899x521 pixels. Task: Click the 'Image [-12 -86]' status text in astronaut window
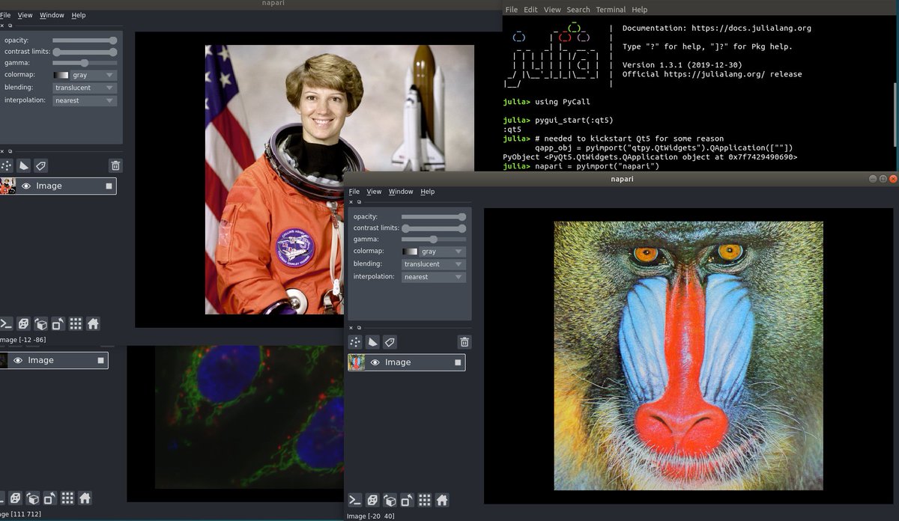point(22,340)
